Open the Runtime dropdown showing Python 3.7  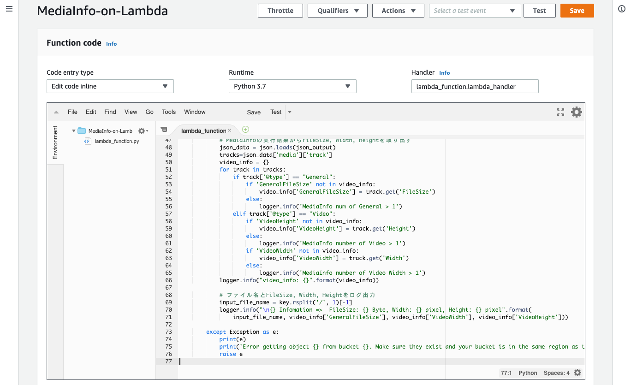(x=292, y=86)
